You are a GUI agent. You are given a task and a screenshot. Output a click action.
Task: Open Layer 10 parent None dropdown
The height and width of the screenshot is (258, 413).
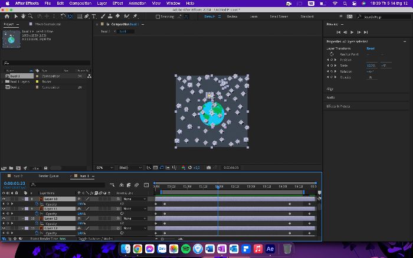135,199
